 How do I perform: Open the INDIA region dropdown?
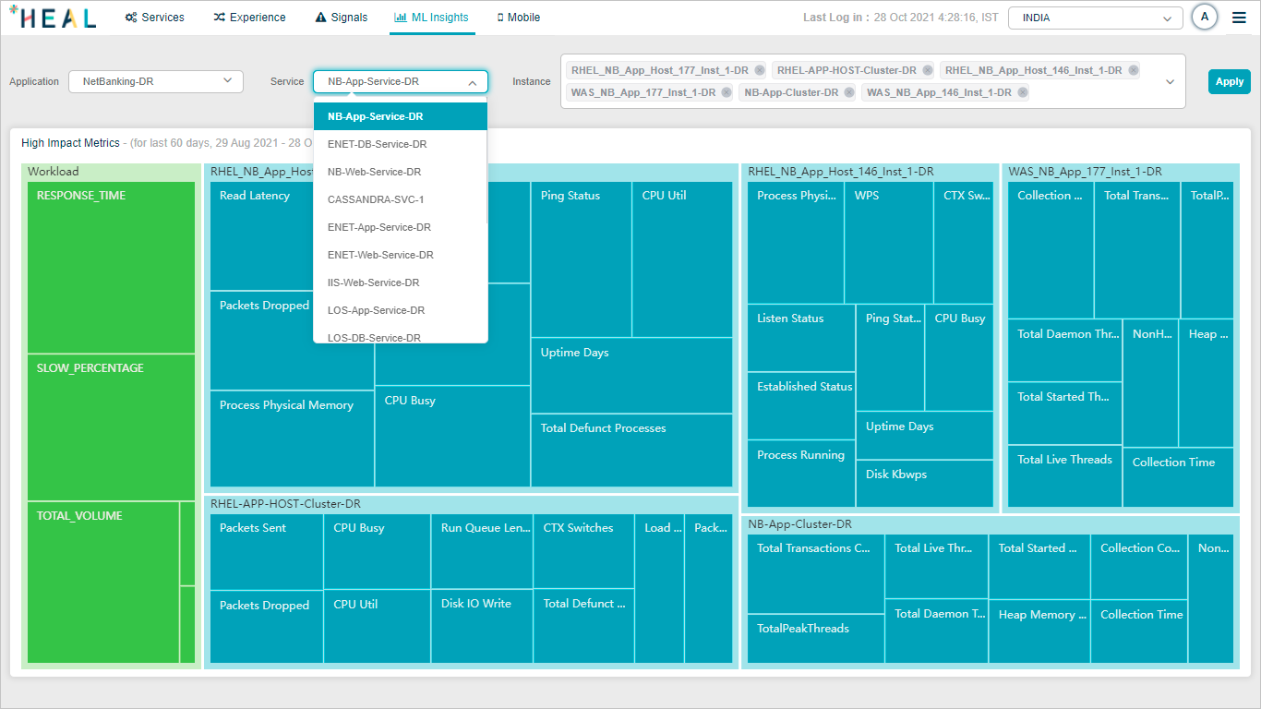[x=1095, y=18]
